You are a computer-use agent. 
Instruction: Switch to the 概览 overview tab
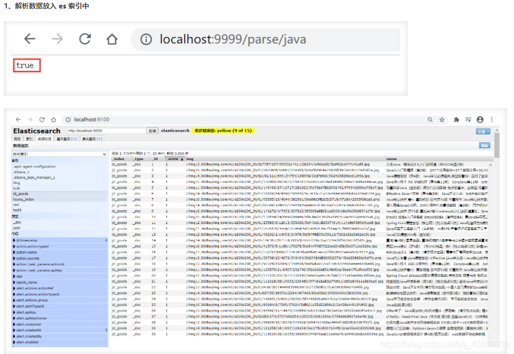point(17,139)
